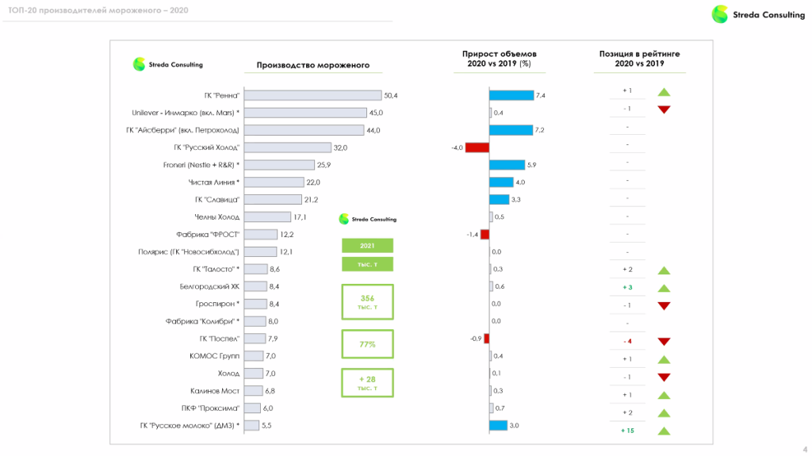Click the ranking change "+ 15"
Screen dimensions: 812x456
pos(627,431)
